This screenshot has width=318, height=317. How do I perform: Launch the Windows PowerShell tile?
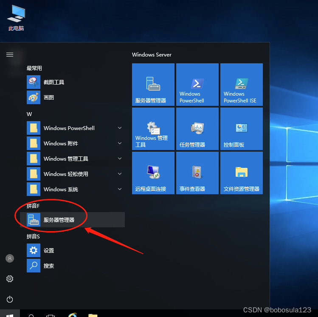click(x=197, y=85)
